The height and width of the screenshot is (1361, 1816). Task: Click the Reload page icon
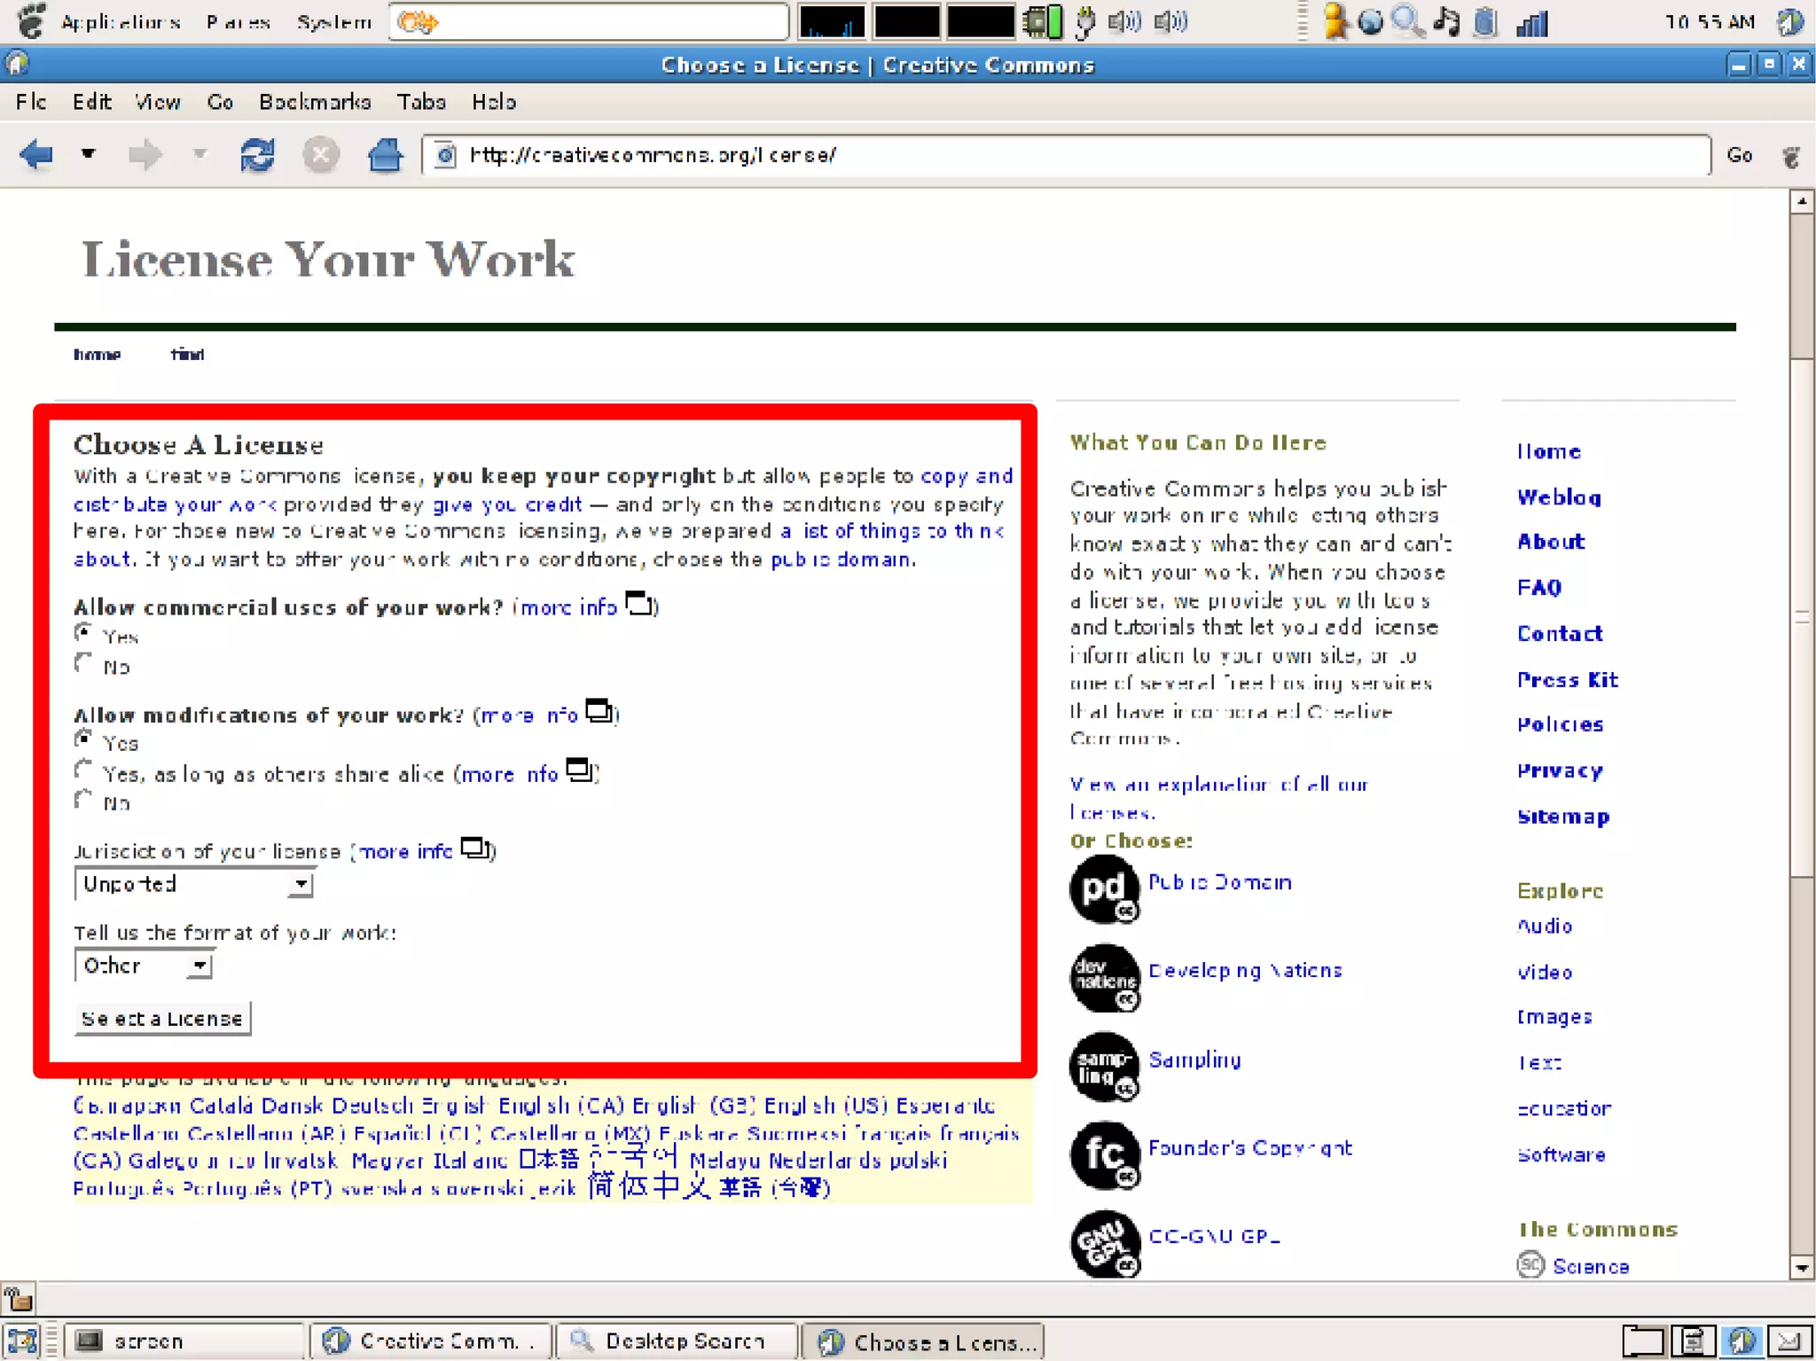pyautogui.click(x=257, y=155)
